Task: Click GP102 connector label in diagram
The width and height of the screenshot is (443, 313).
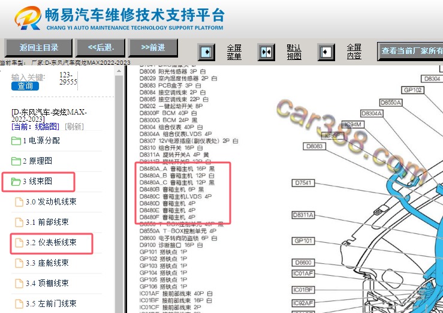Action: pyautogui.click(x=413, y=90)
